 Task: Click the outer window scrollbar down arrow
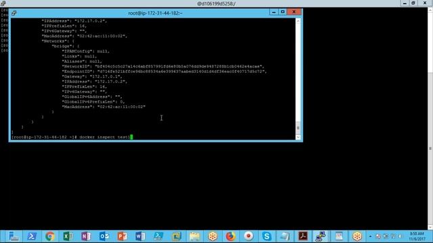(430, 227)
